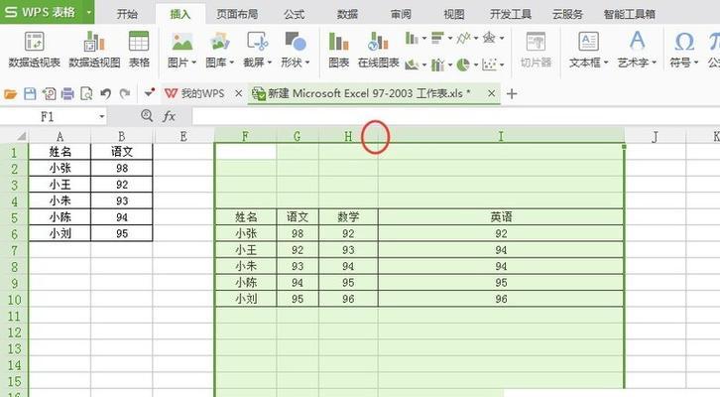Select cell H5 containing 数学
This screenshot has width=720, height=397.
348,217
